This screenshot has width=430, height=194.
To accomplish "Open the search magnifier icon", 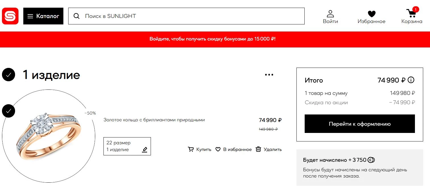I will click(x=76, y=16).
